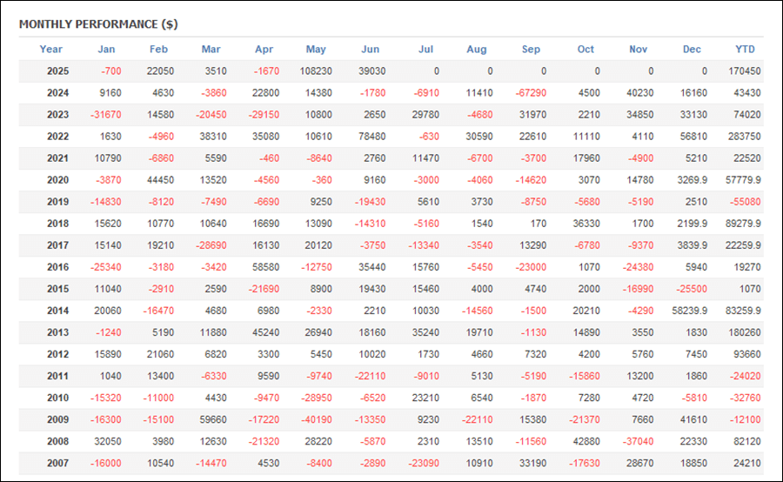Click Oct 2008 value 42880

click(586, 441)
